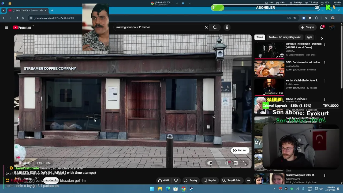Open the YouTube account avatar menu
This screenshot has height=193, width=343.
[332, 27]
